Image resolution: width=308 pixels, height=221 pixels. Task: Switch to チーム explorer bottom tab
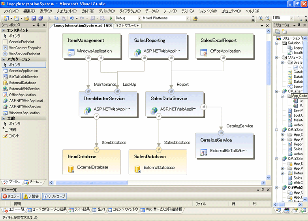34,182
